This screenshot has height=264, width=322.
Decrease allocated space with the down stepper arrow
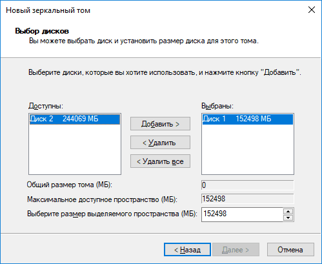[x=288, y=218]
